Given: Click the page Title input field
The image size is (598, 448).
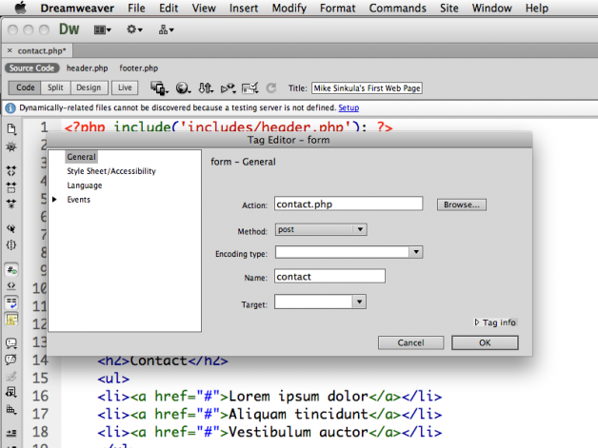Looking at the screenshot, I should point(367,88).
